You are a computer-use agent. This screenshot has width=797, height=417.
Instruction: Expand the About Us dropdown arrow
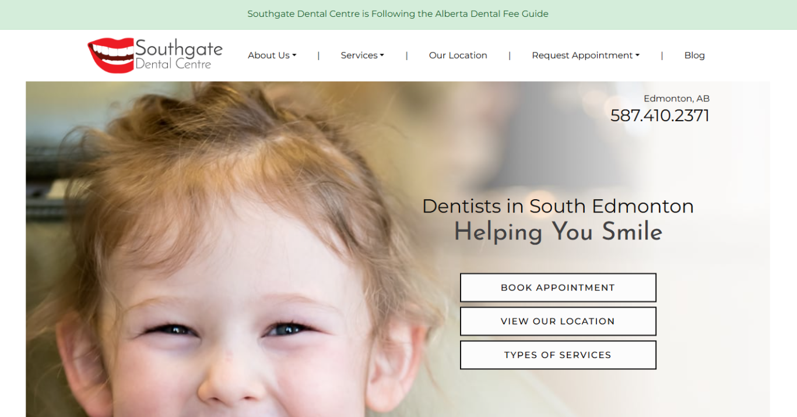[294, 55]
